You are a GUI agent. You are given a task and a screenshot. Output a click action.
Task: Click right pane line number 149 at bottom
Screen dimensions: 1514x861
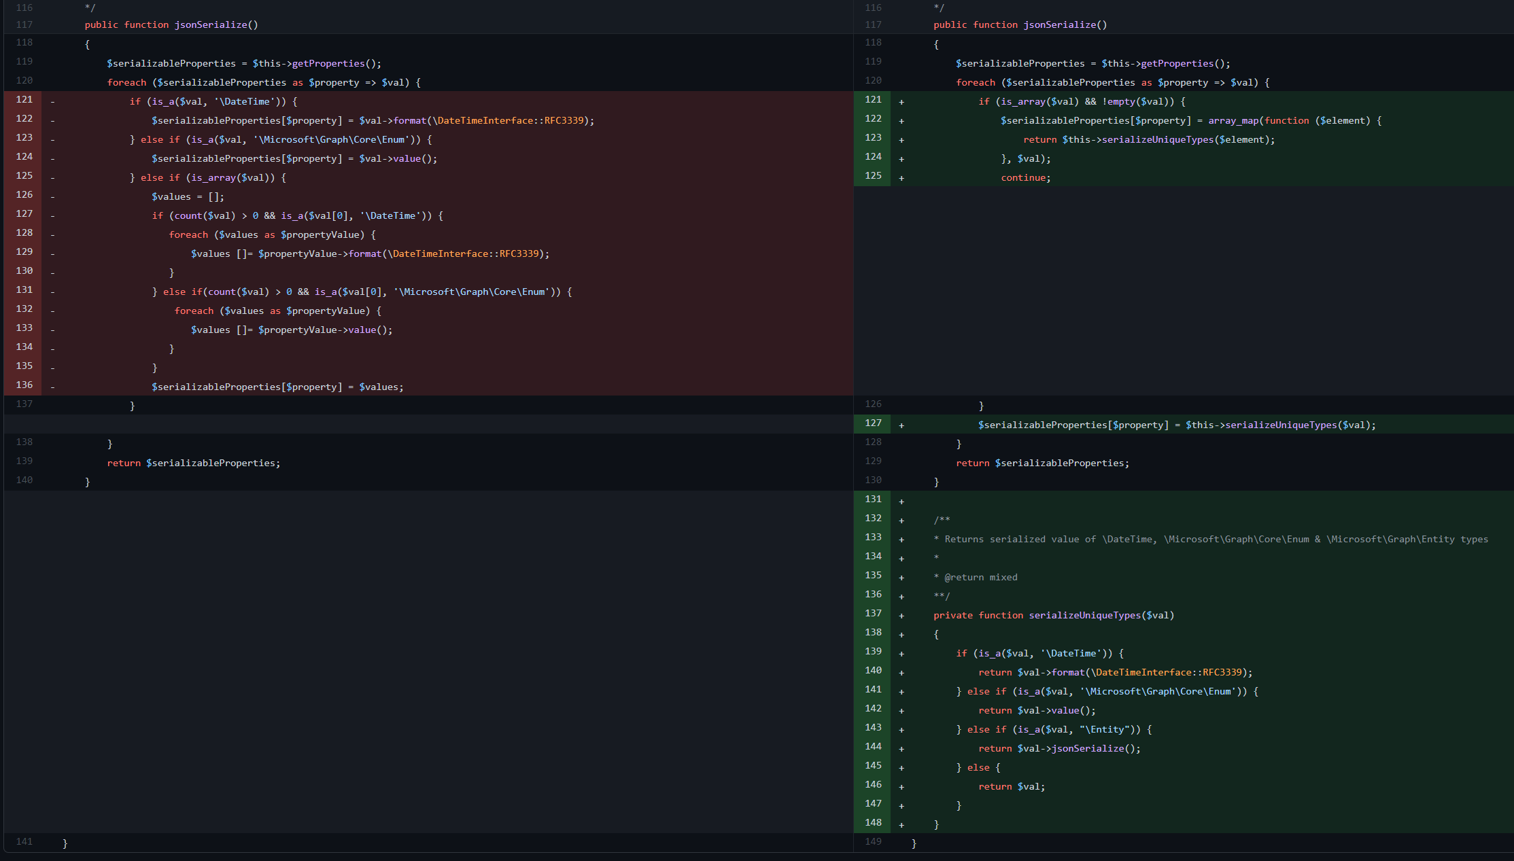pos(873,842)
